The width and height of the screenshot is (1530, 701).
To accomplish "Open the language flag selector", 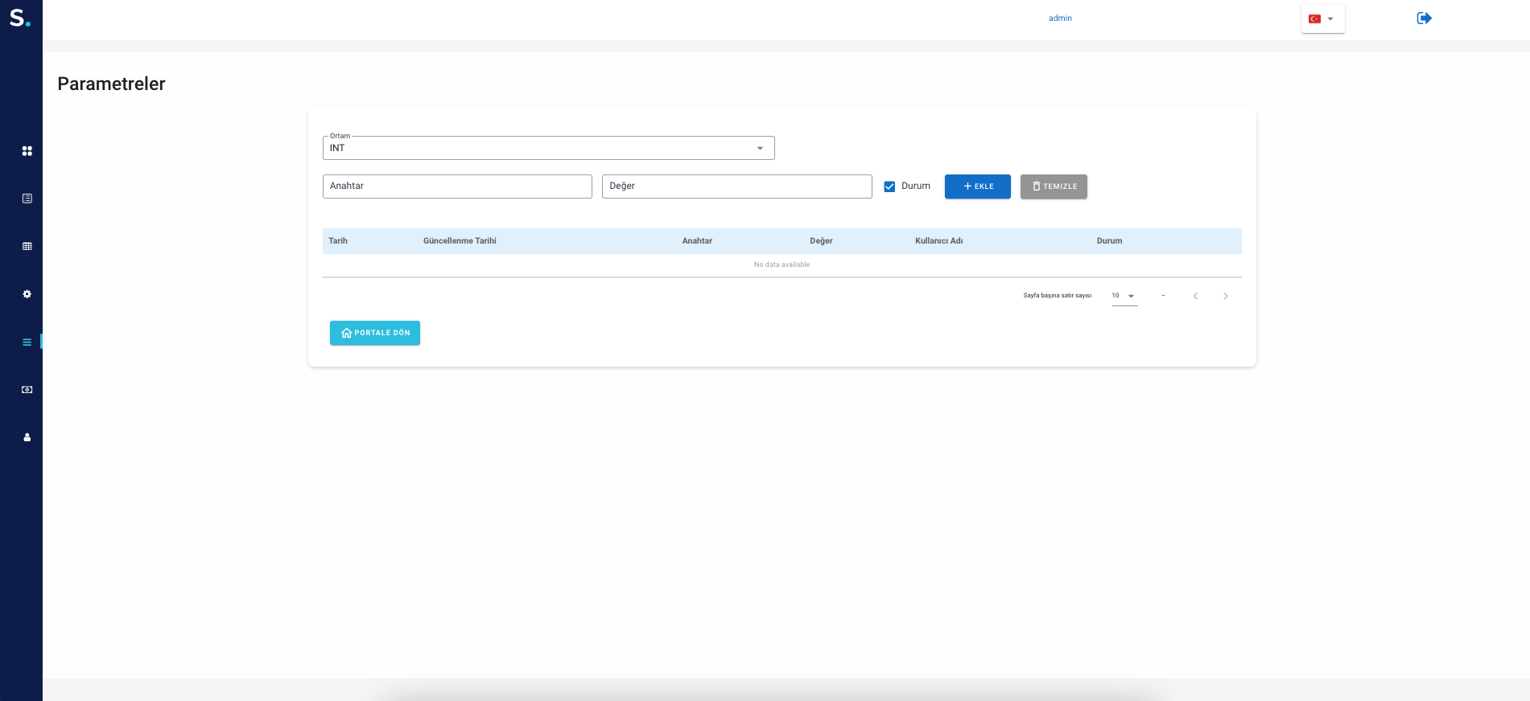I will coord(1322,18).
